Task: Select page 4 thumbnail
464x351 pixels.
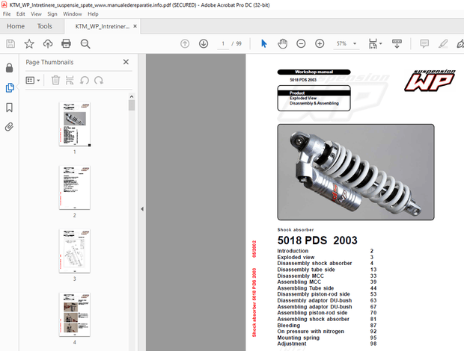Action: (x=75, y=314)
